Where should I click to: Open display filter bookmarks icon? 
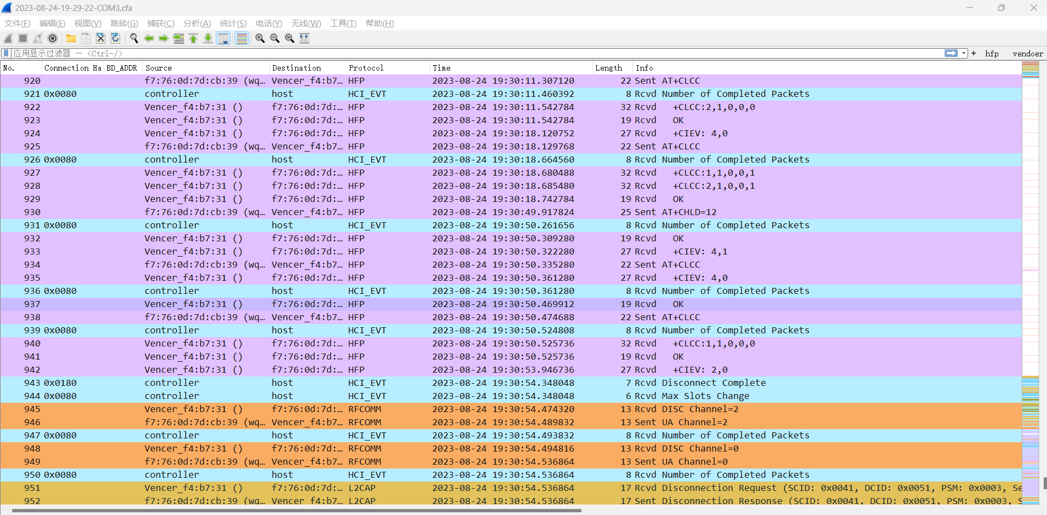(6, 53)
